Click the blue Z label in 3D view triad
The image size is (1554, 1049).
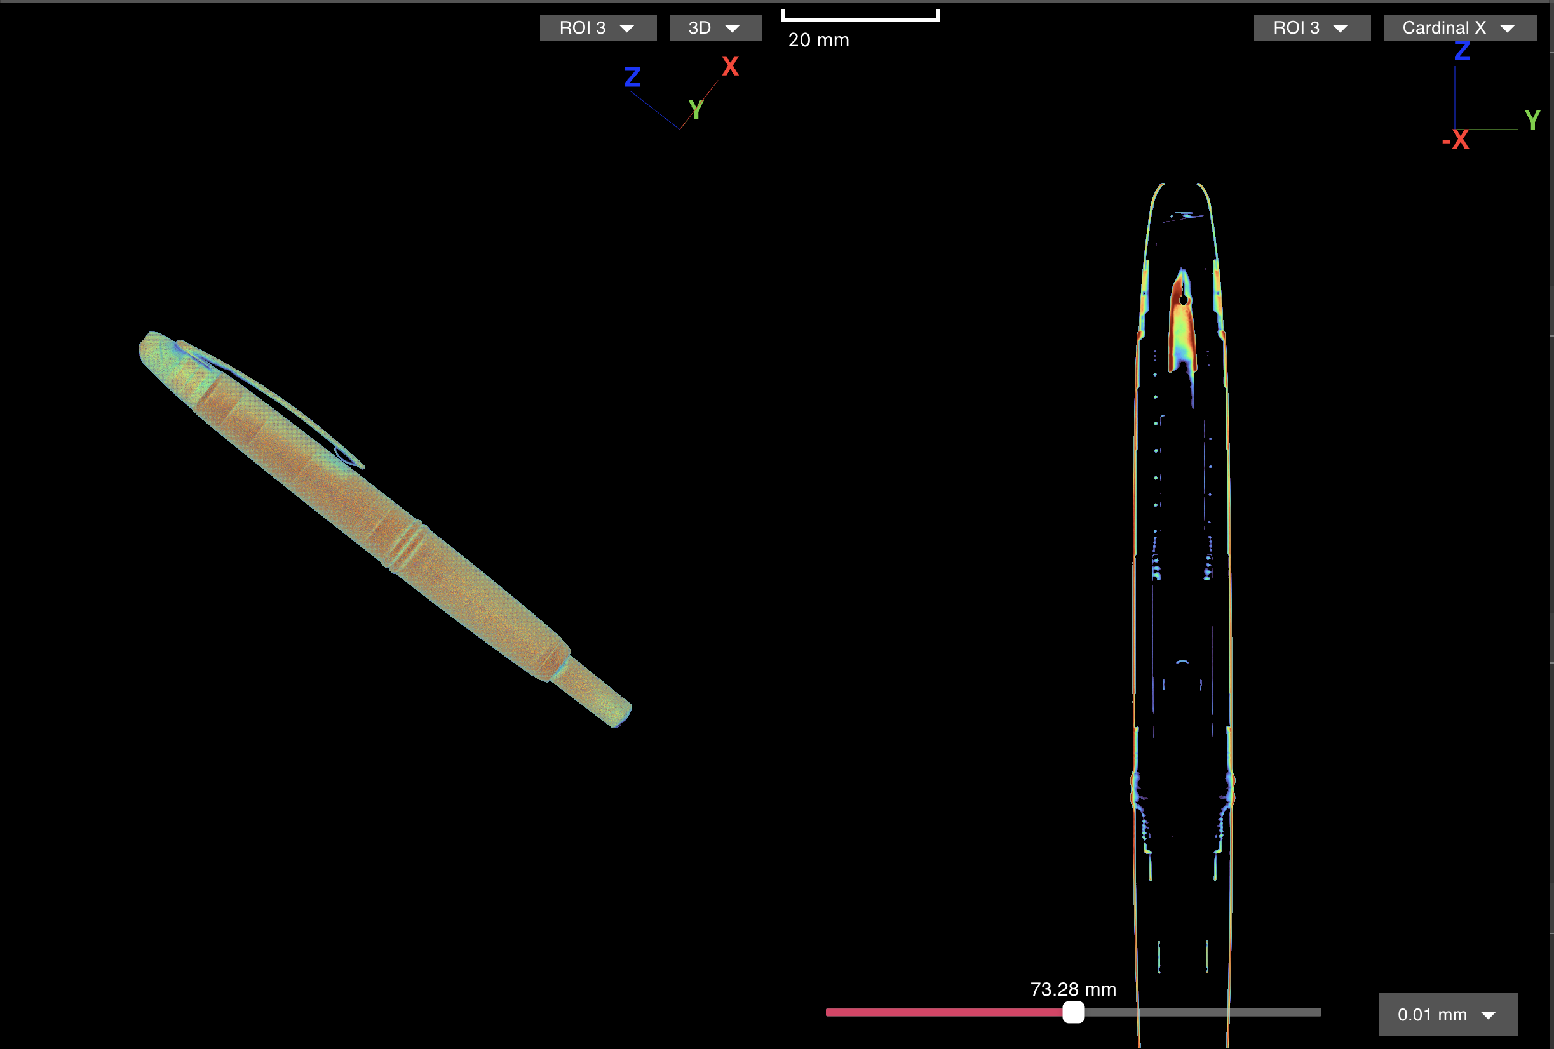632,77
